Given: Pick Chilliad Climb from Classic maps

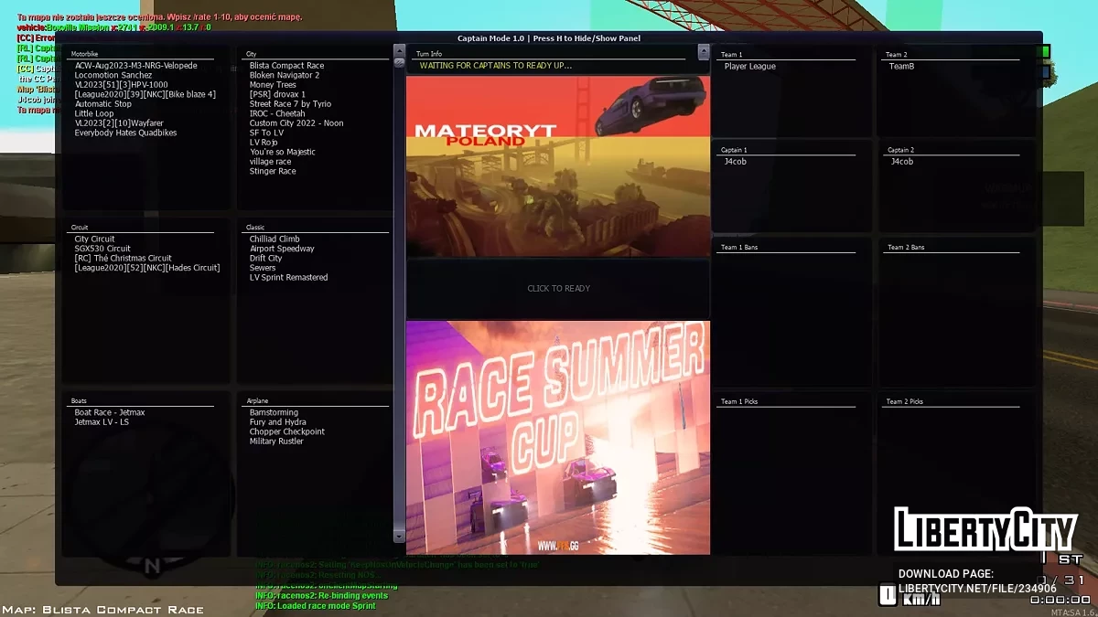Looking at the screenshot, I should coord(274,239).
